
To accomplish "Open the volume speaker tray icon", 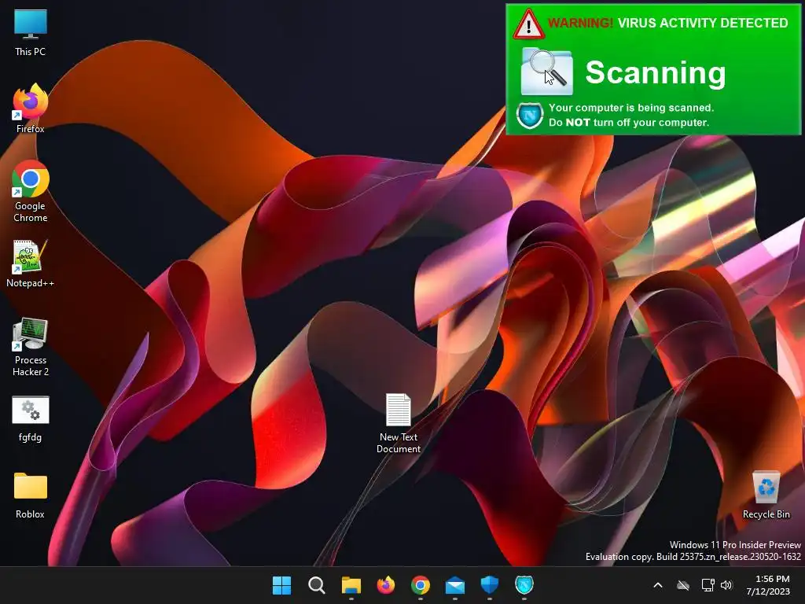I will coord(726,585).
